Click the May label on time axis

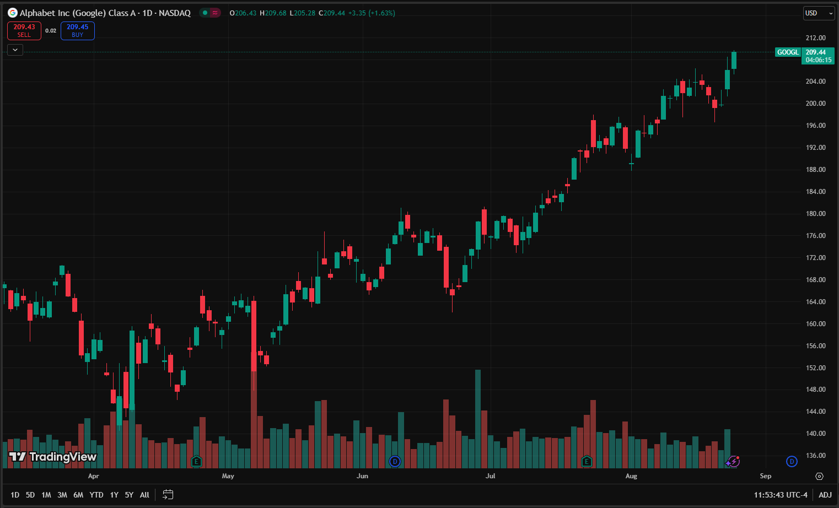pos(228,476)
